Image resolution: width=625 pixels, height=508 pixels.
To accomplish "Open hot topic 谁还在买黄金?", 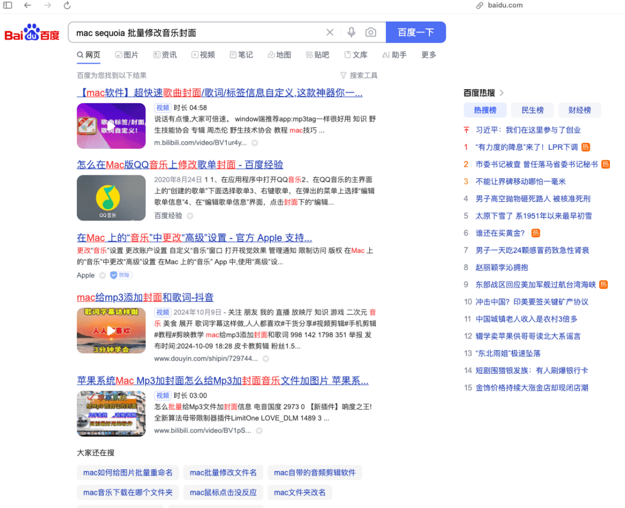I will point(500,233).
